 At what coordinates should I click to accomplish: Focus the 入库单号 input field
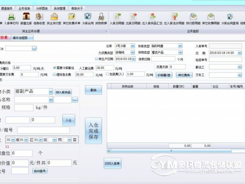pyautogui.click(x=225, y=46)
